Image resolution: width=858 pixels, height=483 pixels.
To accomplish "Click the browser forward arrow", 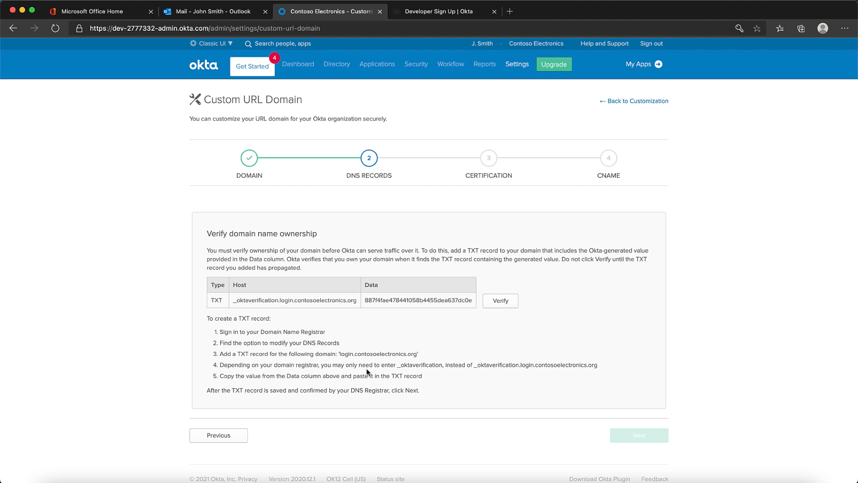I will pyautogui.click(x=34, y=28).
